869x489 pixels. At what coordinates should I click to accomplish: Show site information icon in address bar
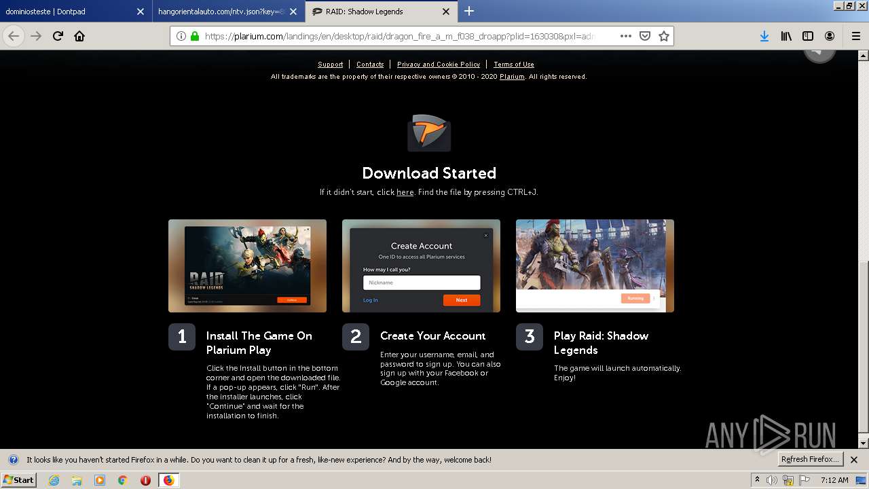pos(181,36)
